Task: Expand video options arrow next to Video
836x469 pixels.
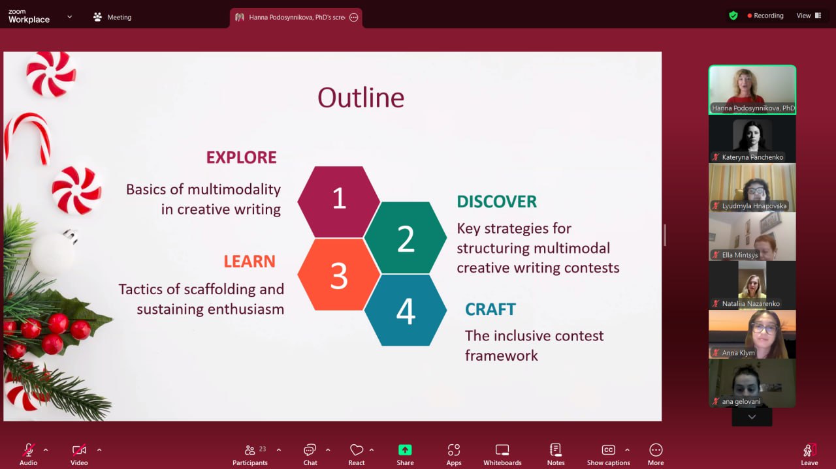Action: point(99,450)
